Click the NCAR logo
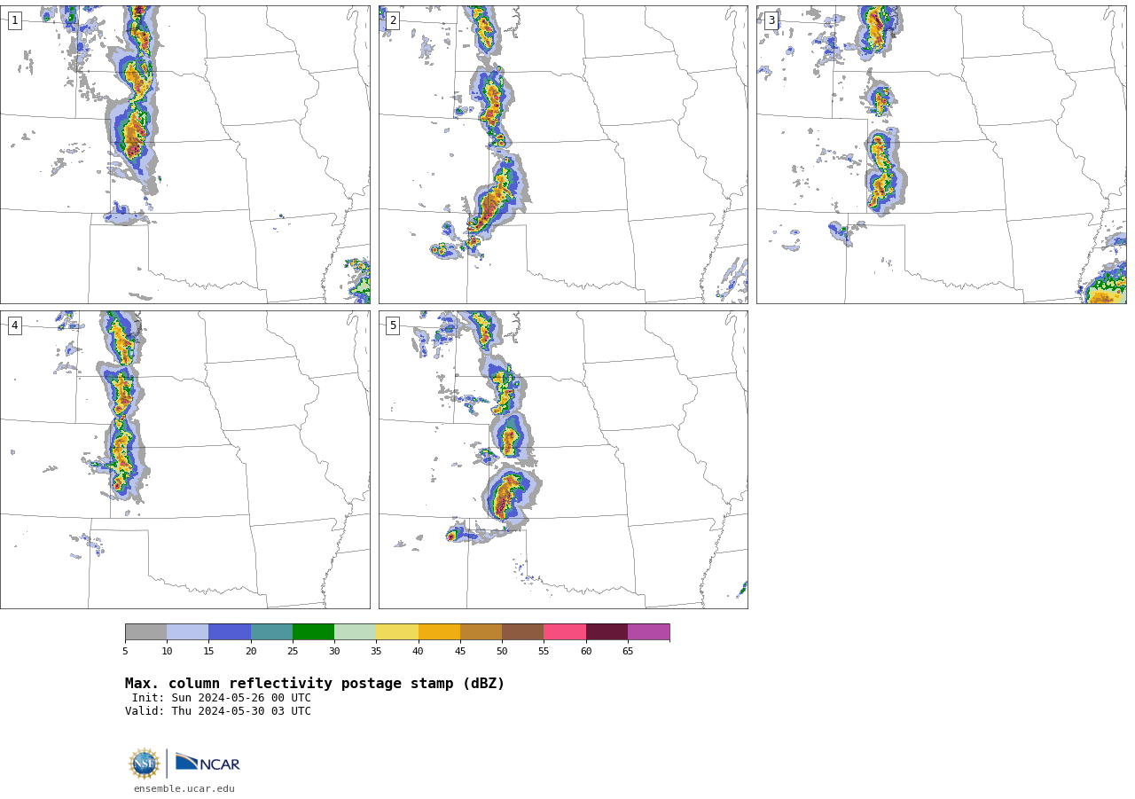Viewport: 1135px width, 799px height. [207, 763]
